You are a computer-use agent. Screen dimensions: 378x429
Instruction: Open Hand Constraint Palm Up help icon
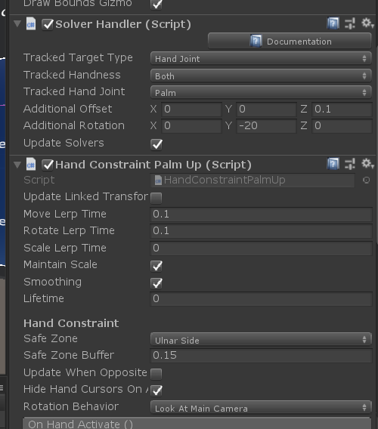click(x=333, y=164)
